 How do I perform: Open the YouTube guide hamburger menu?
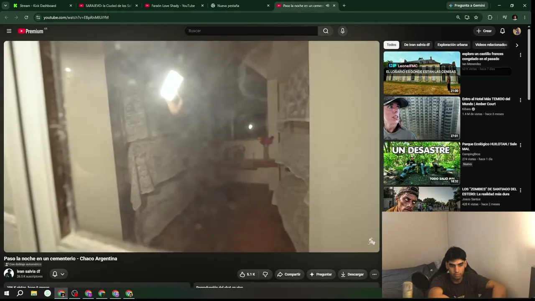click(9, 31)
